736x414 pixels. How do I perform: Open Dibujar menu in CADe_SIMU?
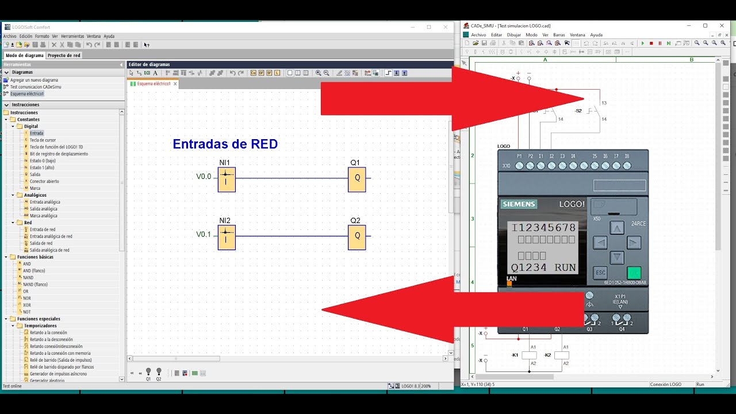coord(513,35)
